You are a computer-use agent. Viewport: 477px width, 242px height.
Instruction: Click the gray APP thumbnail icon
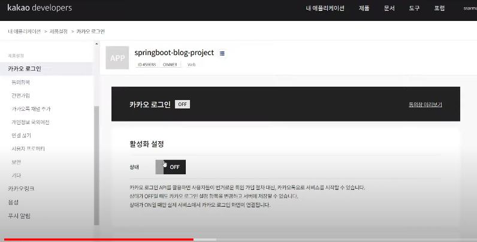(x=117, y=58)
